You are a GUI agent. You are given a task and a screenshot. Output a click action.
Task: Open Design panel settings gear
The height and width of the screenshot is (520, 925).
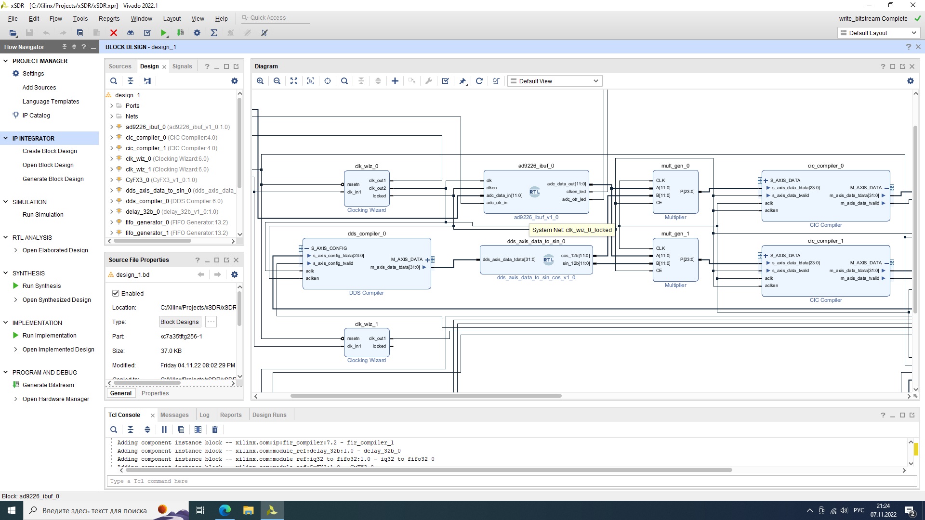click(235, 81)
